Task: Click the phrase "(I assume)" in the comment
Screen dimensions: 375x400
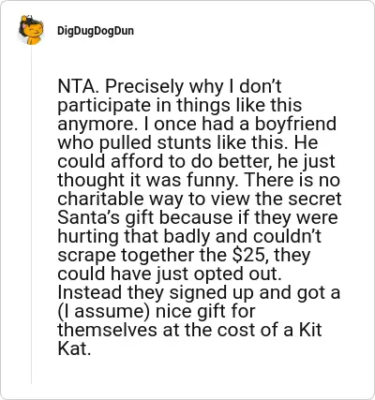Action: [x=103, y=312]
